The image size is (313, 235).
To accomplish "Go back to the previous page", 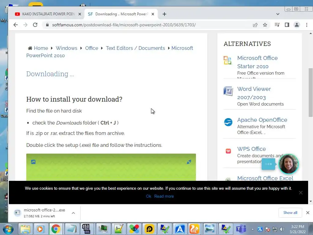I will pos(15,25).
